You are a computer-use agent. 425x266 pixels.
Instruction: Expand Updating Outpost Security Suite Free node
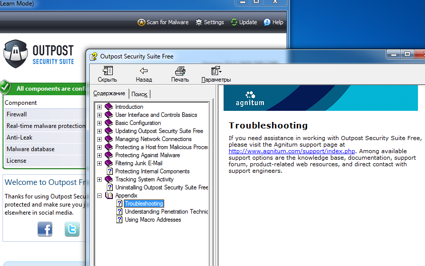point(100,131)
